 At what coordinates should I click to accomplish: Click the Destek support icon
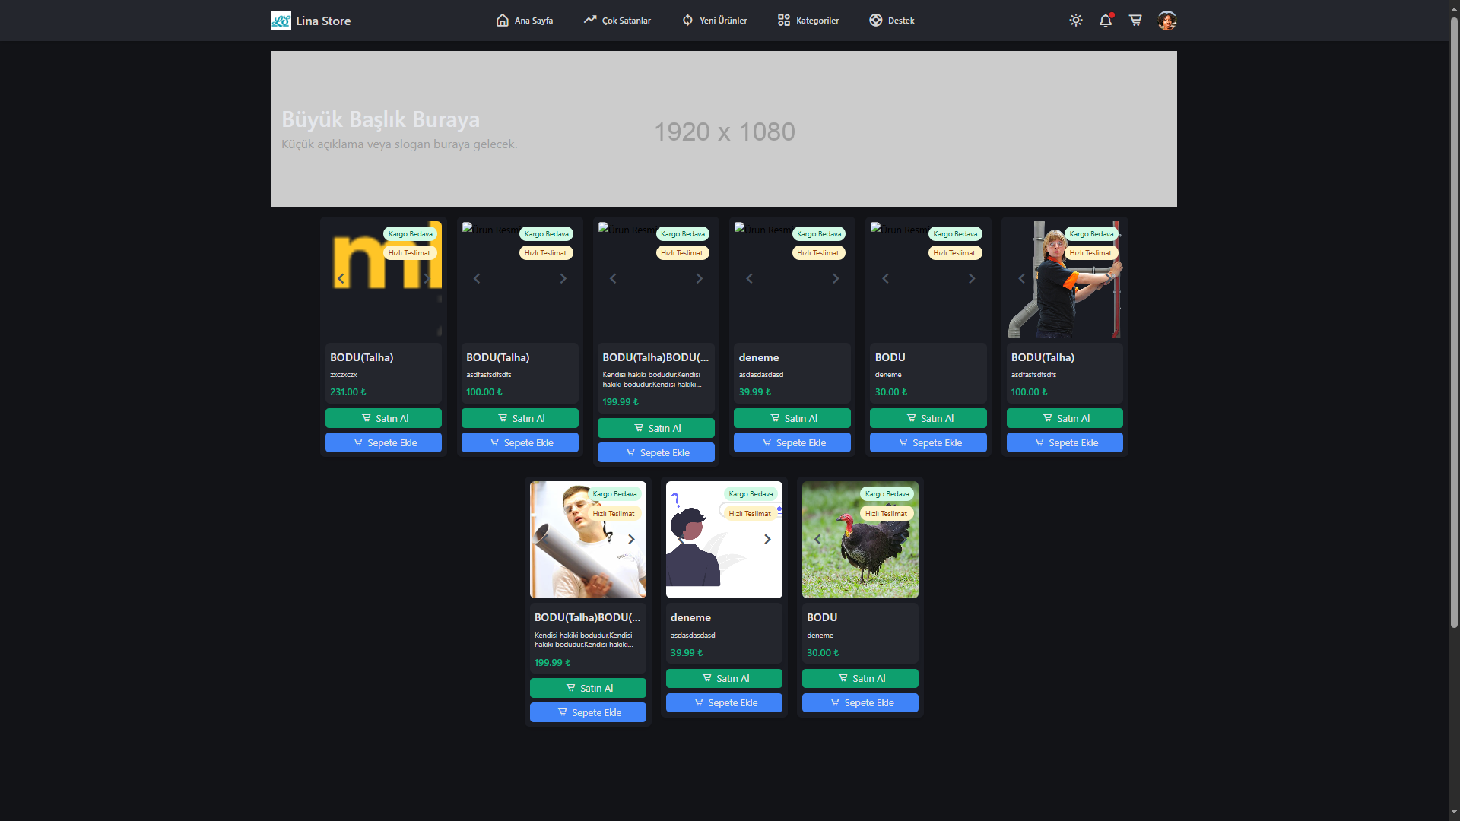[875, 21]
